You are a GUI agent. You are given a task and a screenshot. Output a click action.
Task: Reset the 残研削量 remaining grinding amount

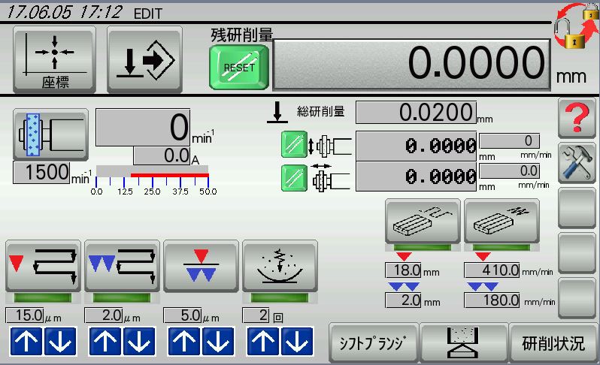tap(239, 68)
